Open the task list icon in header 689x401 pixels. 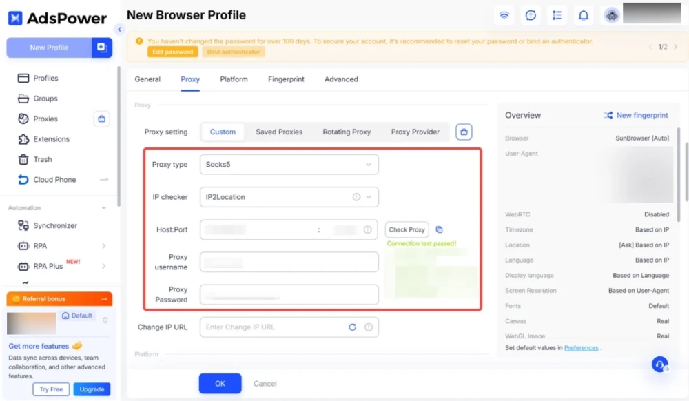(x=557, y=15)
